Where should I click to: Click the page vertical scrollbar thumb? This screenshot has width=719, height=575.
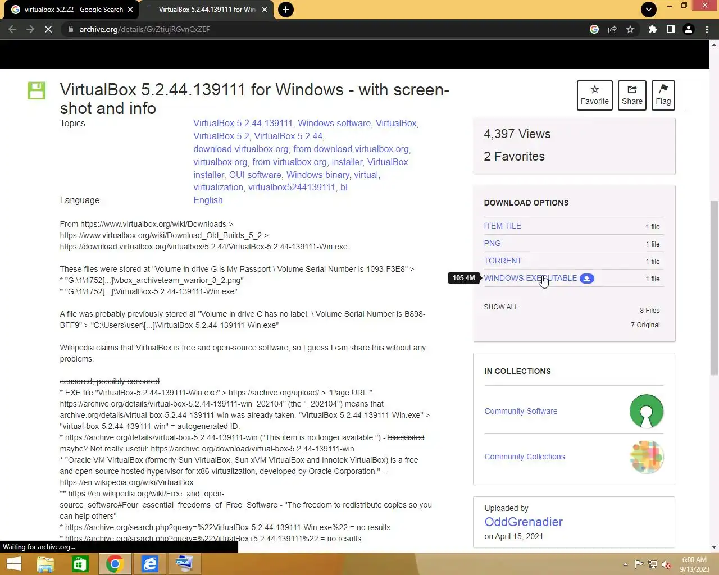coord(714,287)
